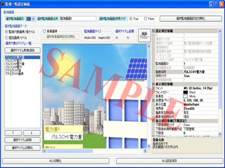Select アナログCH1画像 in the item list
Screen dimensions: 225x168
click(14, 73)
